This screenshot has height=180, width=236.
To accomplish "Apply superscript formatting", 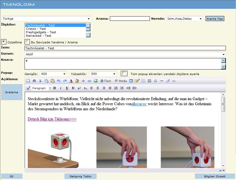I will 79,88.
